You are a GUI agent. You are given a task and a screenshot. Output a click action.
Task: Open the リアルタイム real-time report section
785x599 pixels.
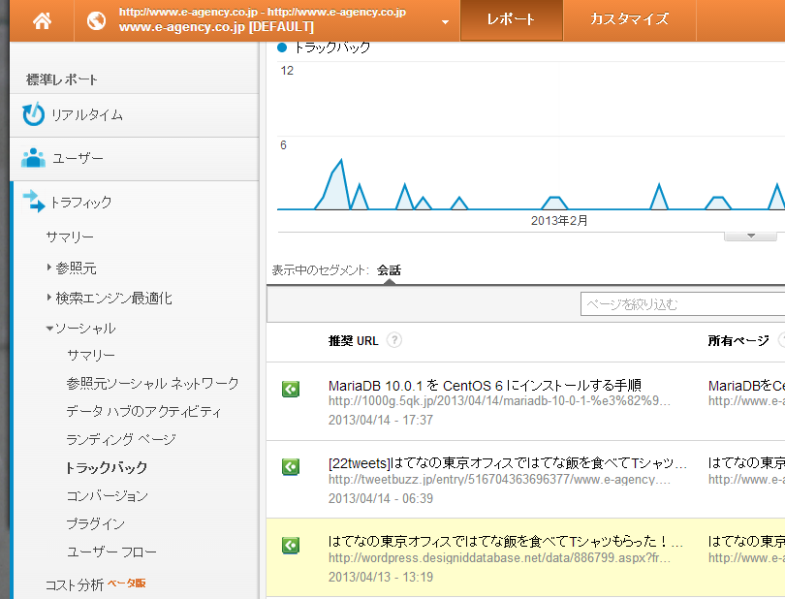click(x=86, y=115)
